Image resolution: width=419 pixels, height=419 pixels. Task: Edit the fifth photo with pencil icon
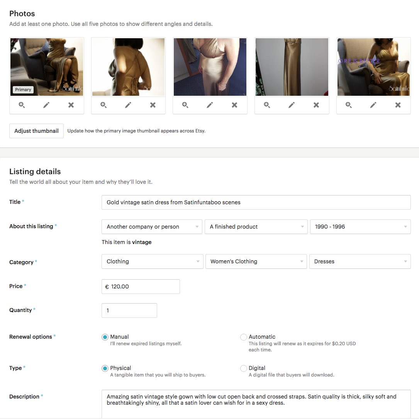pyautogui.click(x=373, y=105)
